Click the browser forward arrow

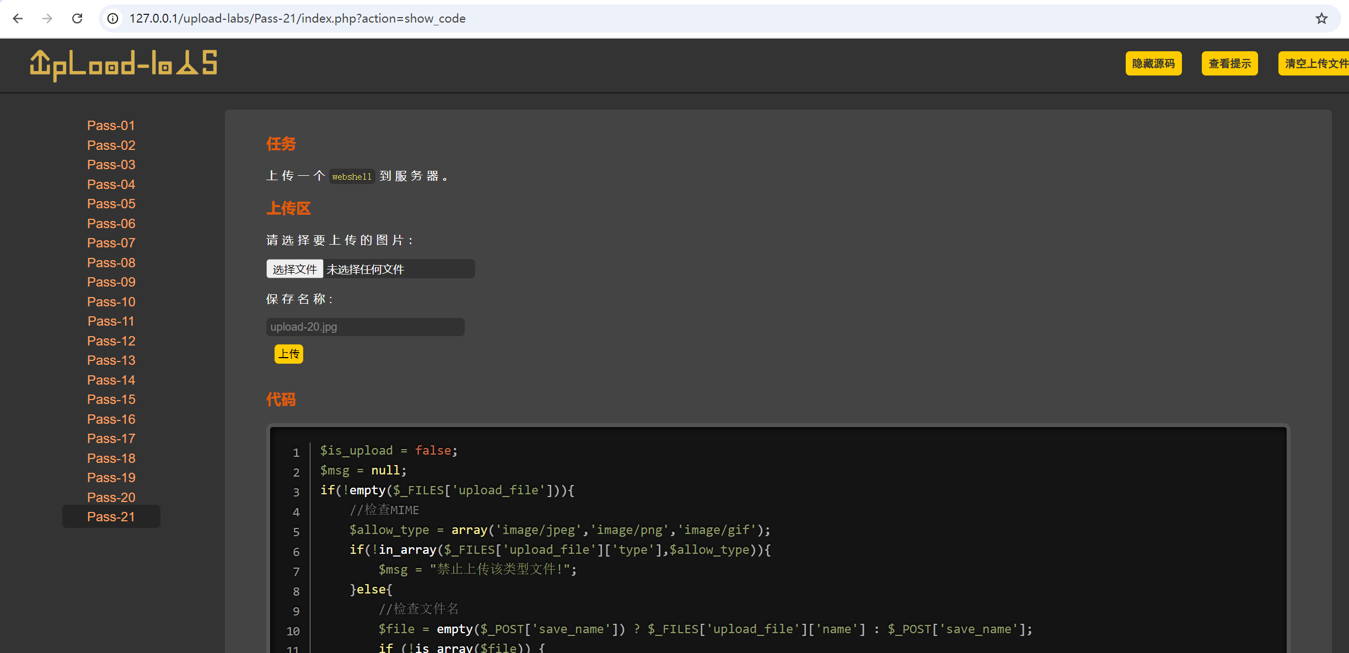(x=47, y=18)
